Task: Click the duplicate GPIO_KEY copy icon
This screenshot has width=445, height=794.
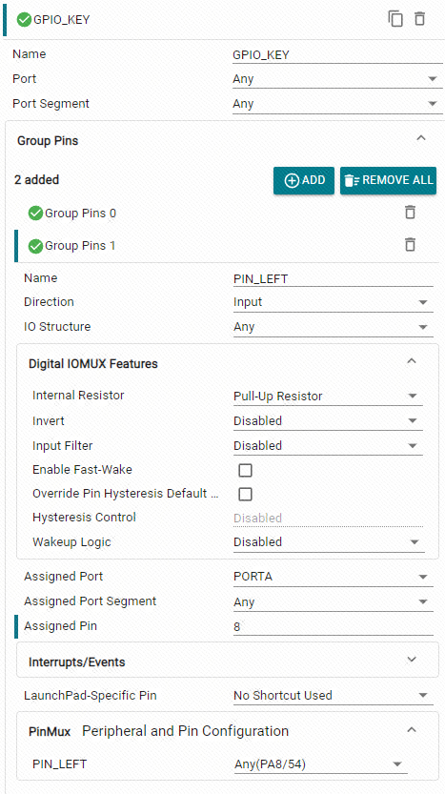Action: 395,19
